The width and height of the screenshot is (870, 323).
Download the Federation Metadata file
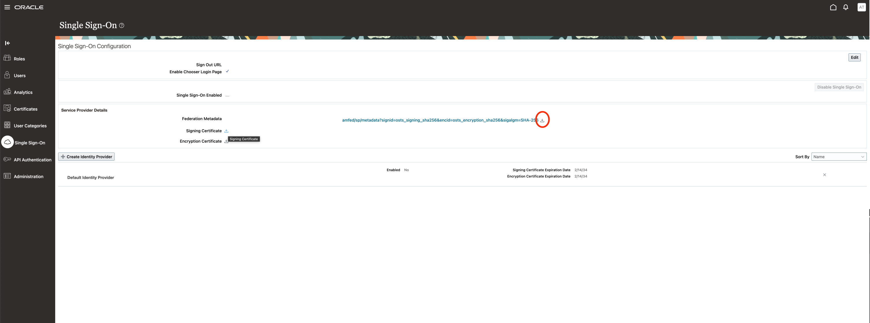pyautogui.click(x=542, y=120)
